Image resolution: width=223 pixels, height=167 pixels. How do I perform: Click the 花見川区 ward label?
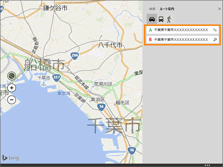pyautogui.click(x=103, y=84)
